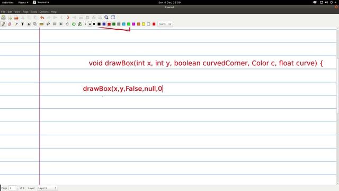
Task: Open Set Zoom with the magnifier icon
Action: point(106,18)
